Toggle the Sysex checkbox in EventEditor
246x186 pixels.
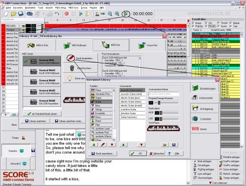(x=218, y=26)
